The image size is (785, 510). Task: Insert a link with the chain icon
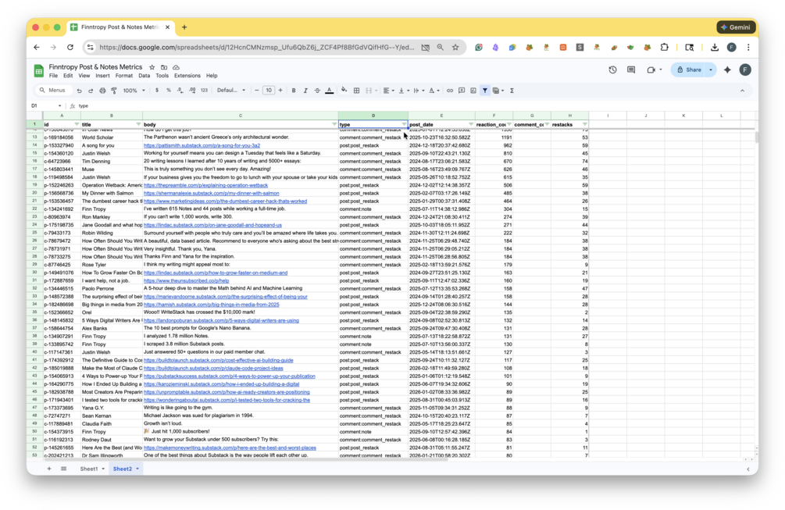[450, 91]
